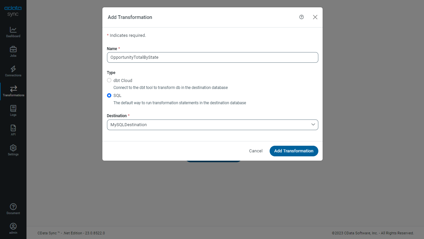This screenshot has width=424, height=239.
Task: Open the Document help icon in sidebar
Action: point(13,207)
